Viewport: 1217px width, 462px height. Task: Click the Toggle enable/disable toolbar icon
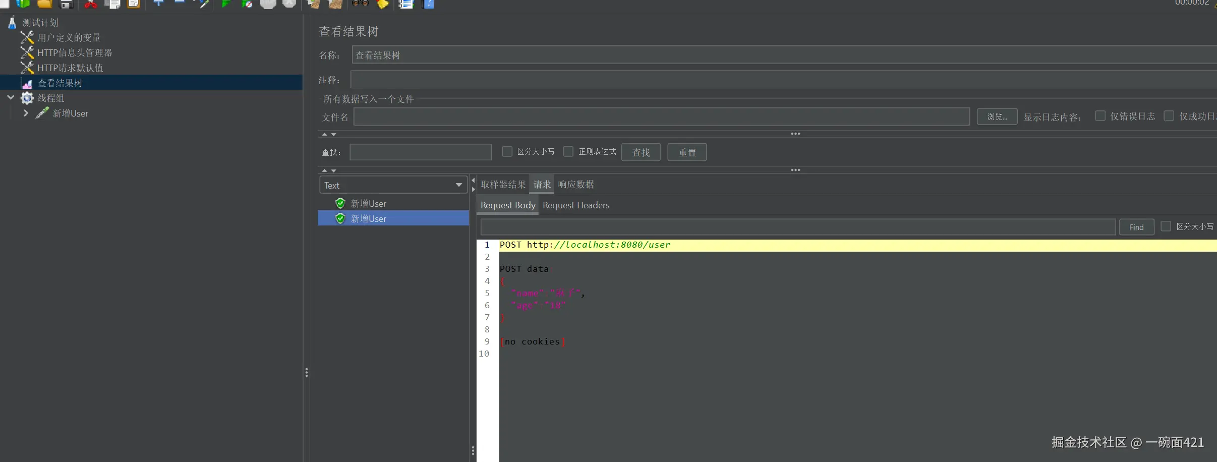point(202,4)
